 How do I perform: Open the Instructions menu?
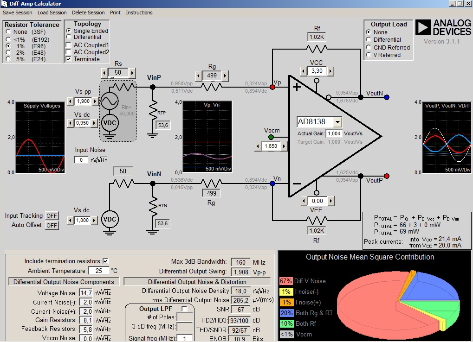coord(139,13)
